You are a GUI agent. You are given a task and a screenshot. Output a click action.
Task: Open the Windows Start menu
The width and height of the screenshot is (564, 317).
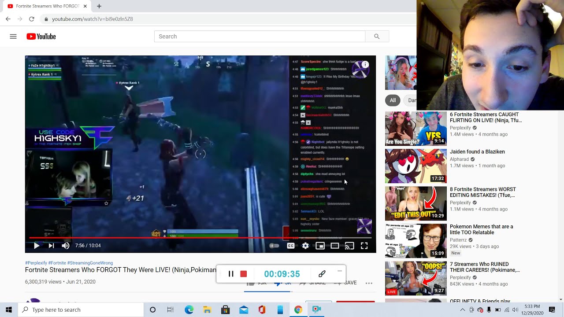point(9,310)
